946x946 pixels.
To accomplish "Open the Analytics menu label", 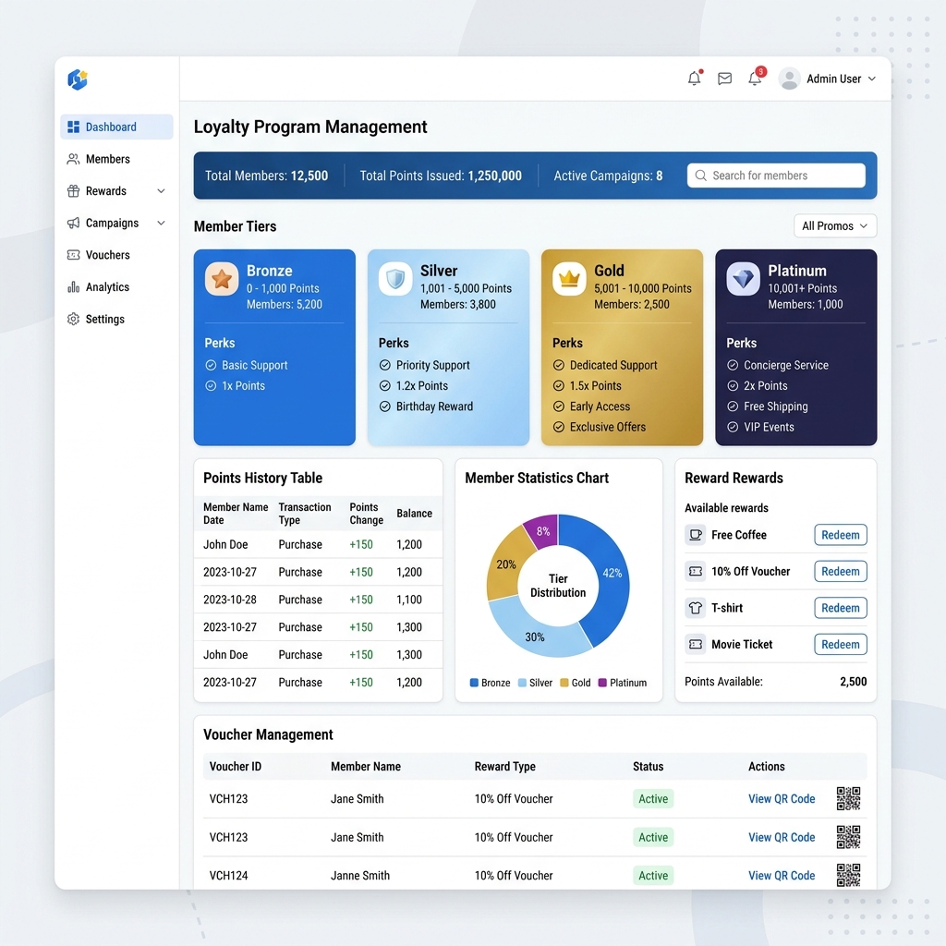I will pyautogui.click(x=107, y=287).
